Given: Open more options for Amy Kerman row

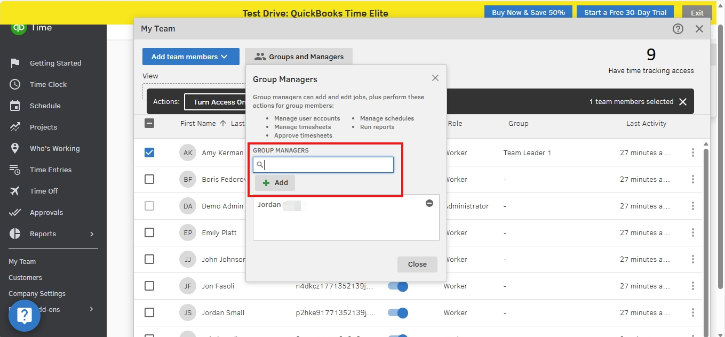Looking at the screenshot, I should click(x=692, y=153).
